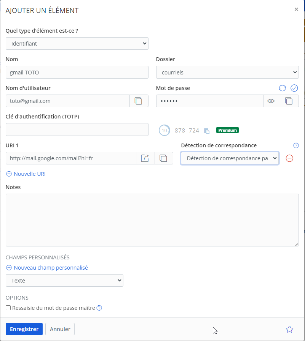Select the Texte custom field type dropdown
This screenshot has width=305, height=341.
(x=64, y=281)
